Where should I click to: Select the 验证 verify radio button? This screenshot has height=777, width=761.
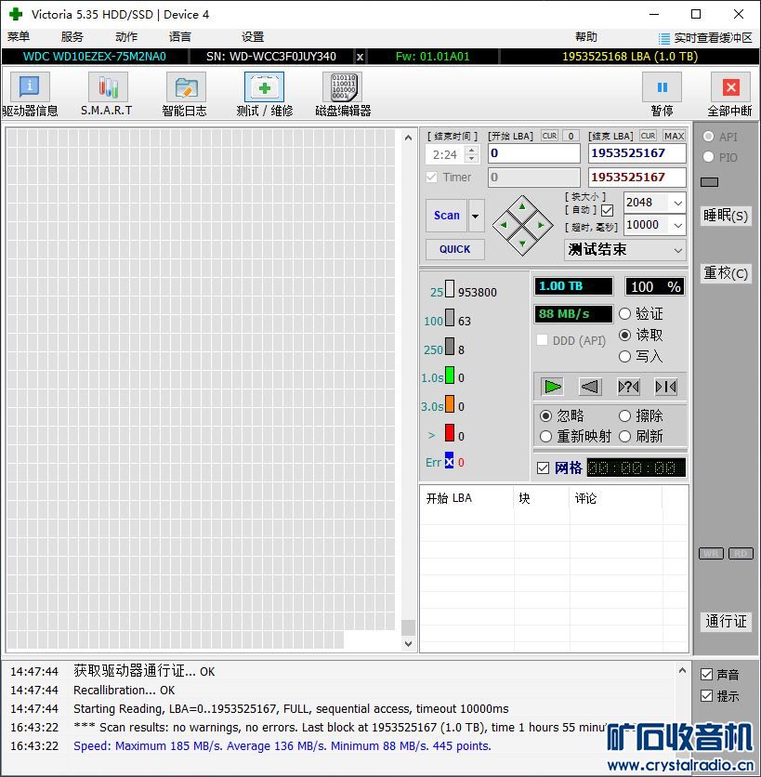pyautogui.click(x=625, y=314)
